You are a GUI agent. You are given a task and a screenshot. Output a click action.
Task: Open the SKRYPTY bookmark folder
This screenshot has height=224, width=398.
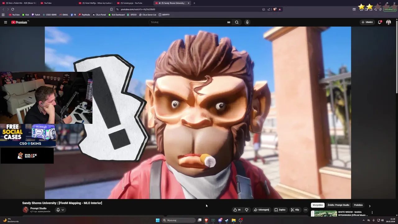pyautogui.click(x=164, y=15)
